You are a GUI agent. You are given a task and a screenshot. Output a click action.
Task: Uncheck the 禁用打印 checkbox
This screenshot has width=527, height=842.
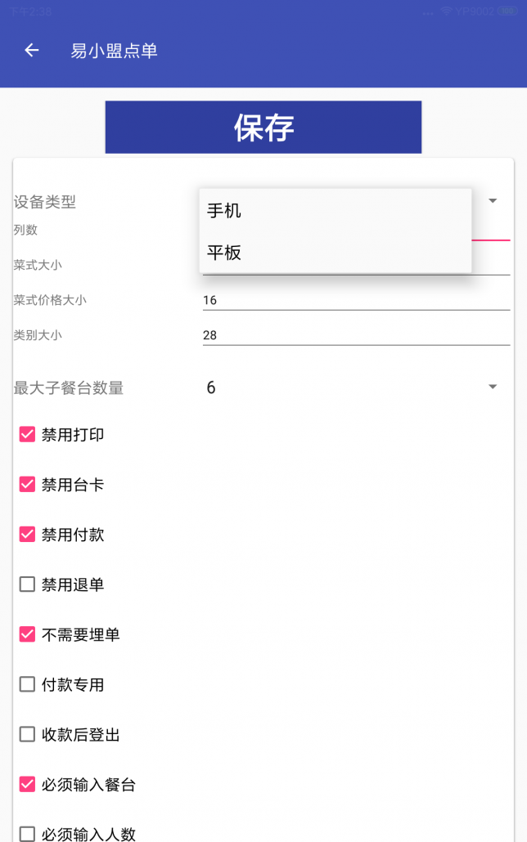(x=28, y=434)
